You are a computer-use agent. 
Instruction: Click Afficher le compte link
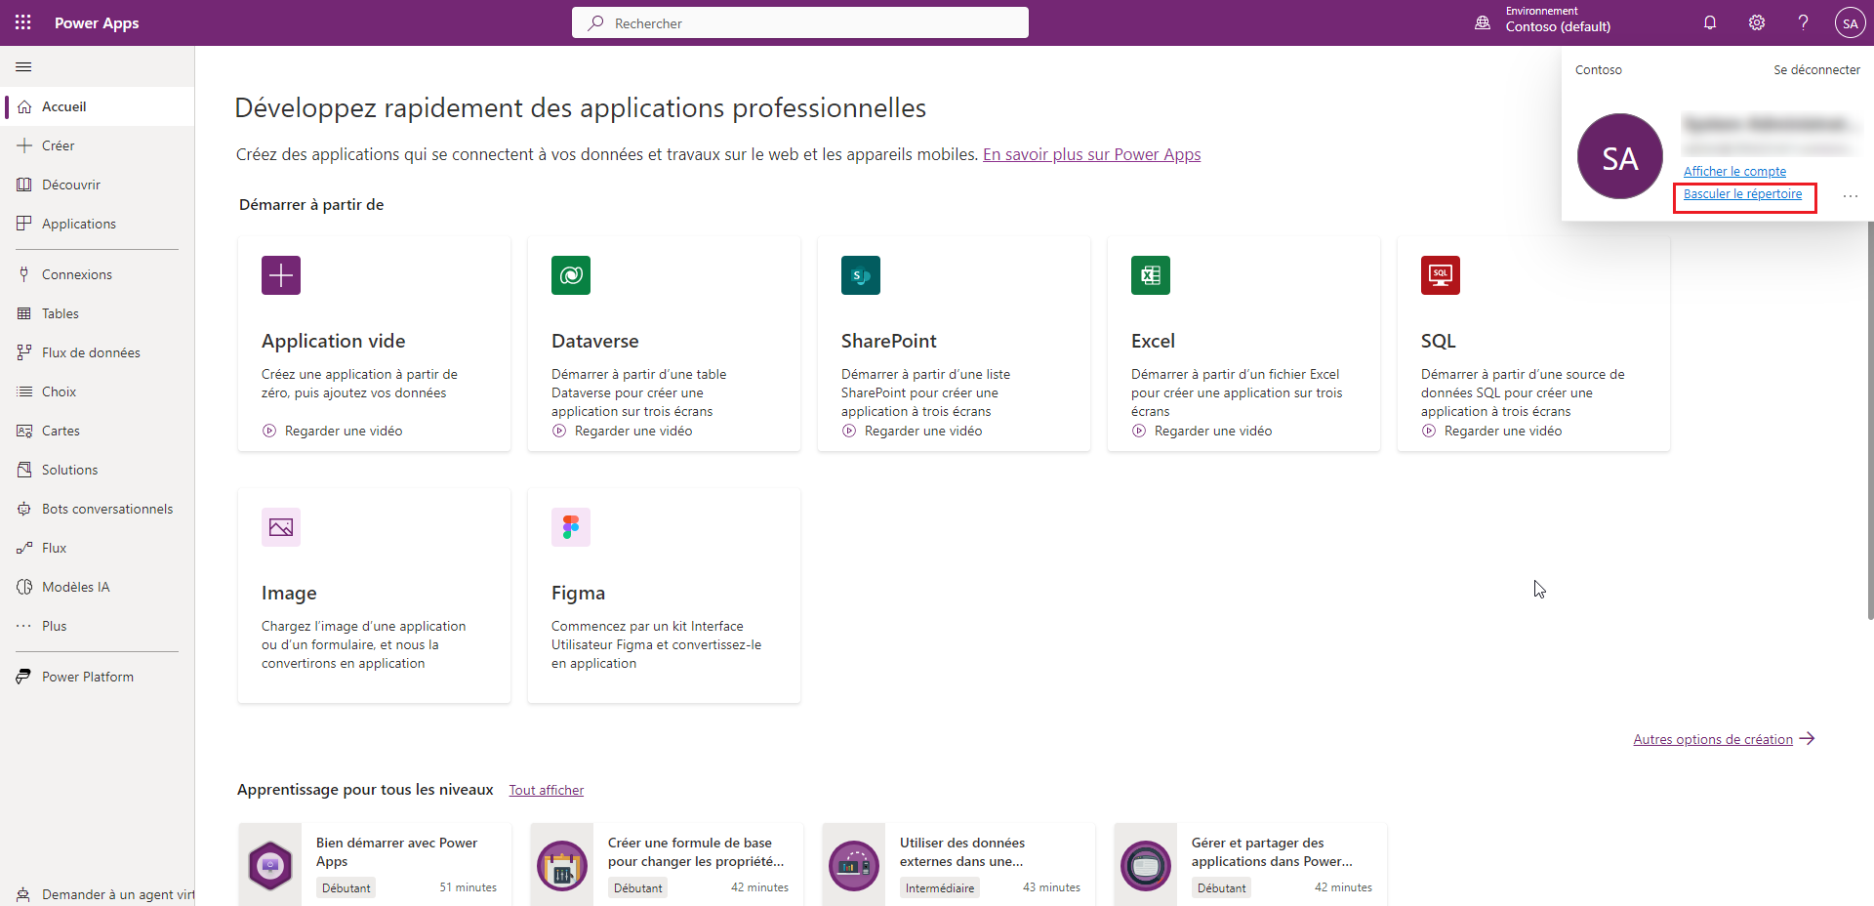click(x=1734, y=171)
